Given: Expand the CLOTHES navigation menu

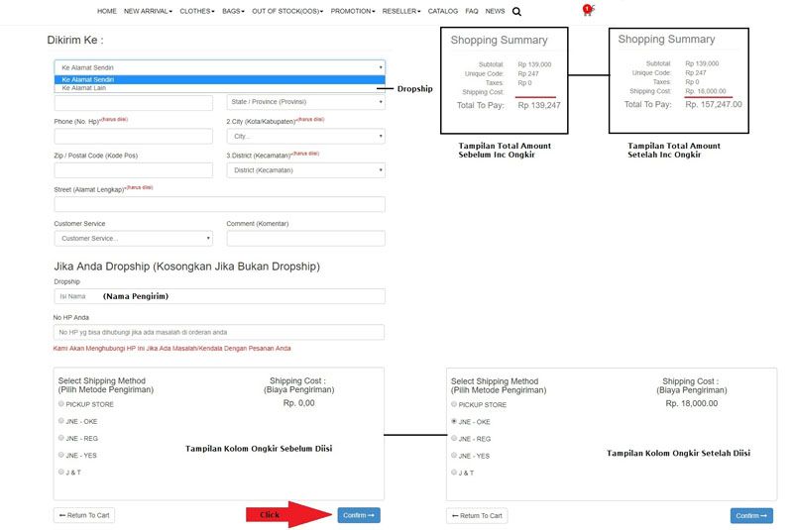Looking at the screenshot, I should click(x=197, y=11).
